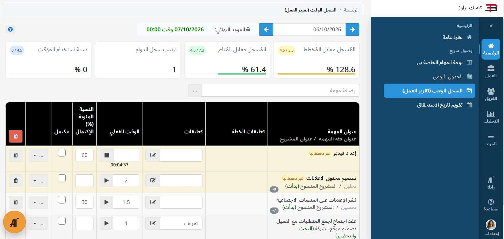Click the user profile avatar
The height and width of the screenshot is (239, 504).
coord(491,225)
